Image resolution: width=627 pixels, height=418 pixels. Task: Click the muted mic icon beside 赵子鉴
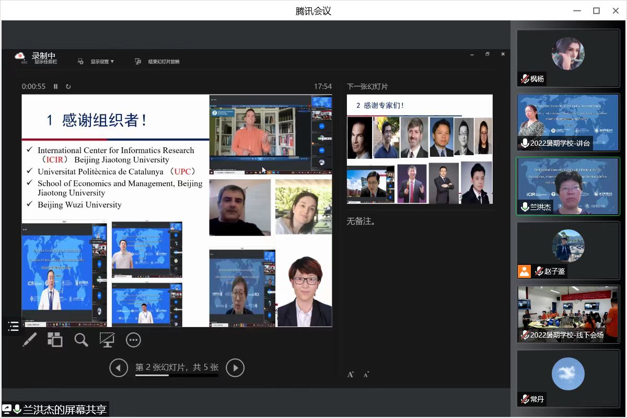pyautogui.click(x=539, y=271)
